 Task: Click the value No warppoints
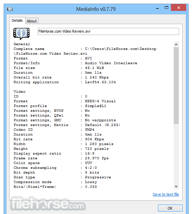click(x=100, y=120)
